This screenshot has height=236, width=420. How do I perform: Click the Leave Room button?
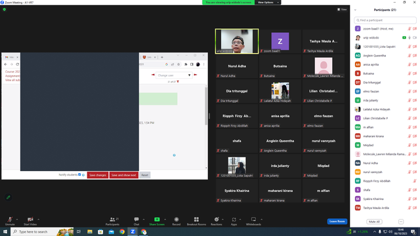coord(337,222)
